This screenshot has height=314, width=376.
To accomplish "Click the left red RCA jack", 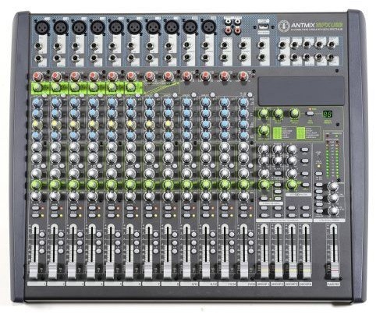I will (x=229, y=31).
